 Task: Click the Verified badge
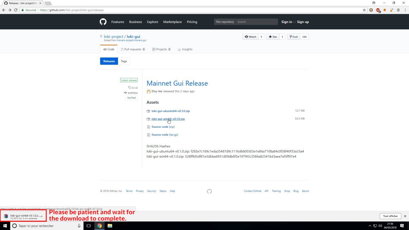131,98
